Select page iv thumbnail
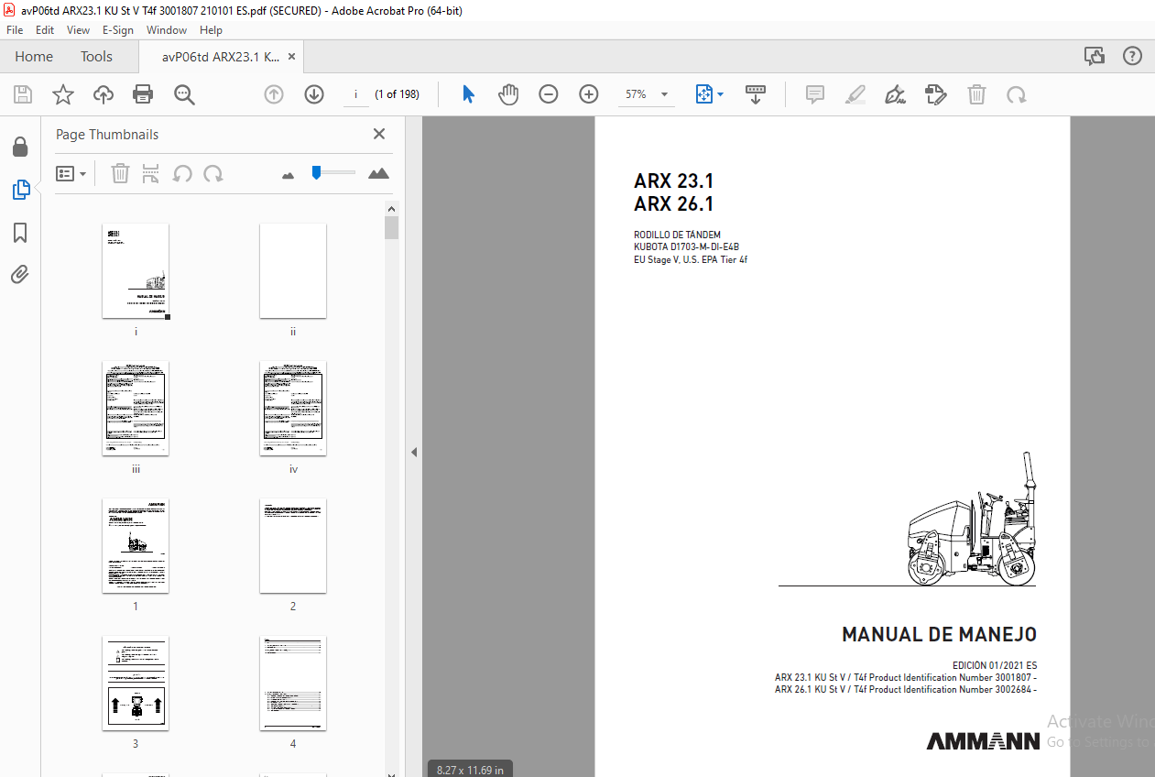Image resolution: width=1155 pixels, height=777 pixels. coord(293,409)
